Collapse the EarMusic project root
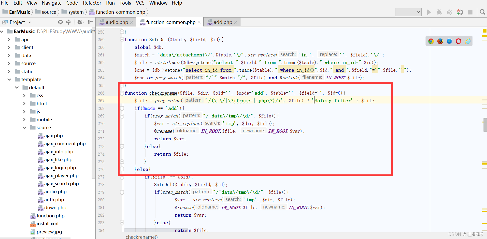 pyautogui.click(x=2, y=32)
